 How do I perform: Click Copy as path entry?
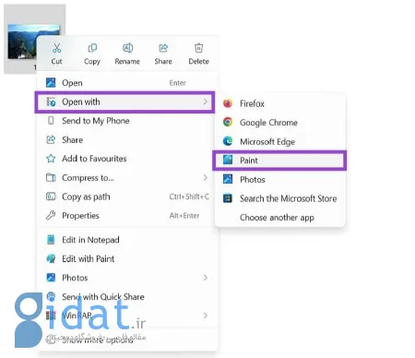tap(127, 197)
